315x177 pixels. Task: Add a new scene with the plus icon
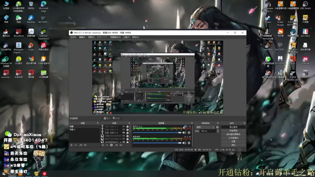pos(71,145)
